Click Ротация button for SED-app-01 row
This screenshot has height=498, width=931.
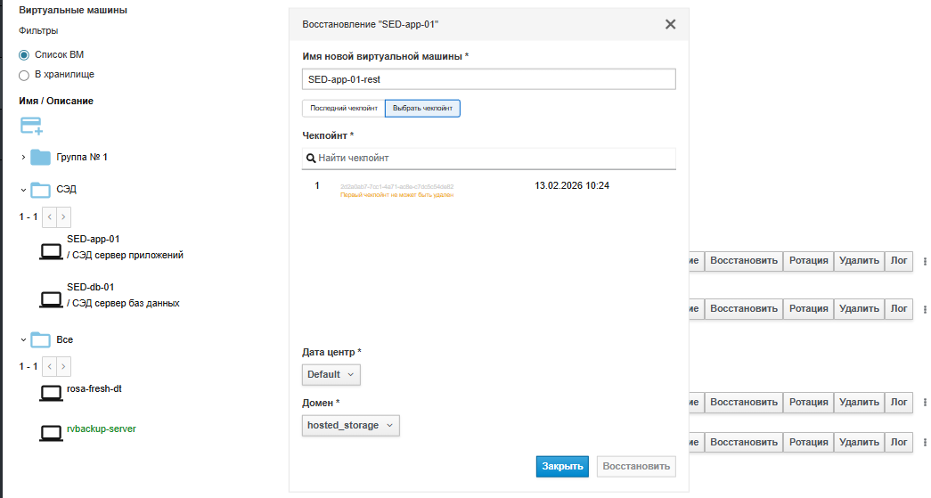[x=808, y=261]
